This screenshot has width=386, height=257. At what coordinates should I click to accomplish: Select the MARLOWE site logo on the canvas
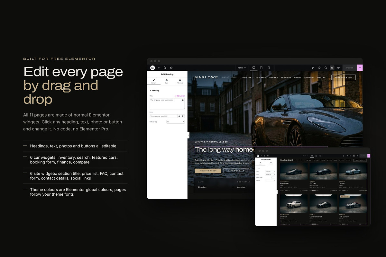click(206, 77)
